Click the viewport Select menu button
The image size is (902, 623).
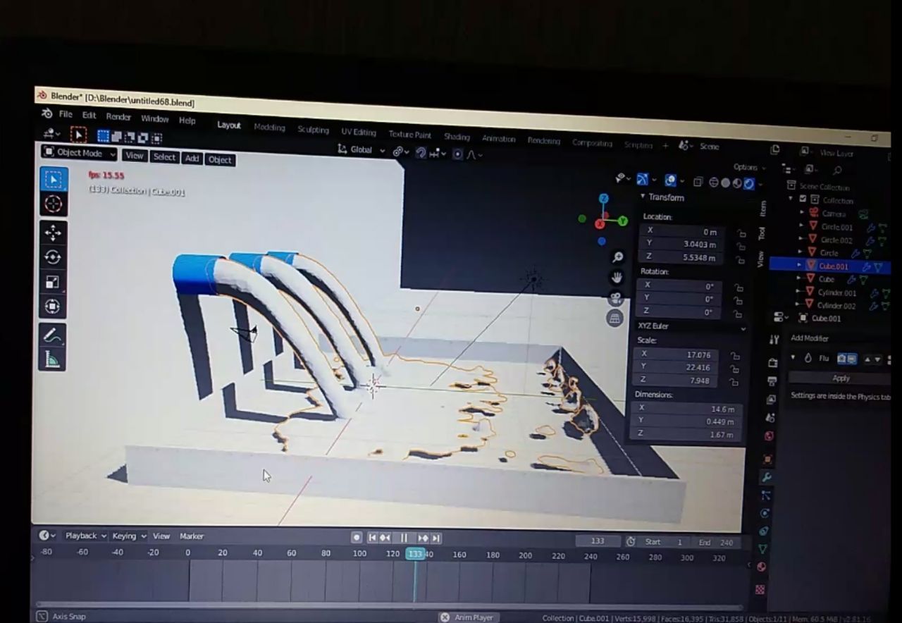click(164, 157)
